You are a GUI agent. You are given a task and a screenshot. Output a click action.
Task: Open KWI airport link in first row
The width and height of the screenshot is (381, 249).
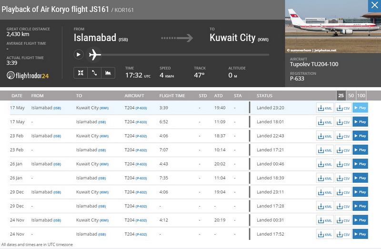(104, 108)
